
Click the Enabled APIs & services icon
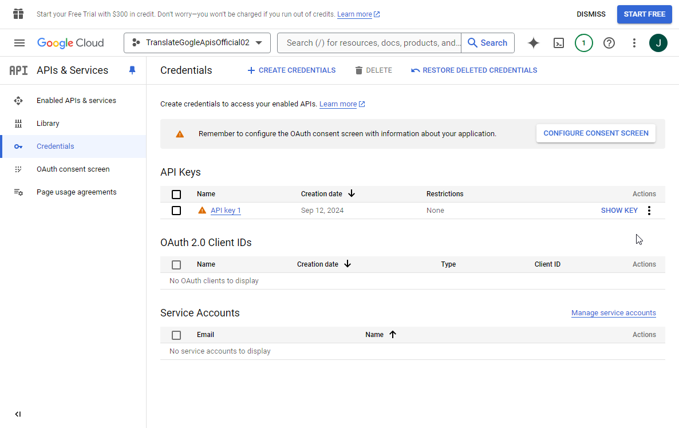click(18, 100)
